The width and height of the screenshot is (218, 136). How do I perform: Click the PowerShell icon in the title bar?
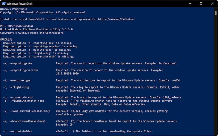[3, 4]
